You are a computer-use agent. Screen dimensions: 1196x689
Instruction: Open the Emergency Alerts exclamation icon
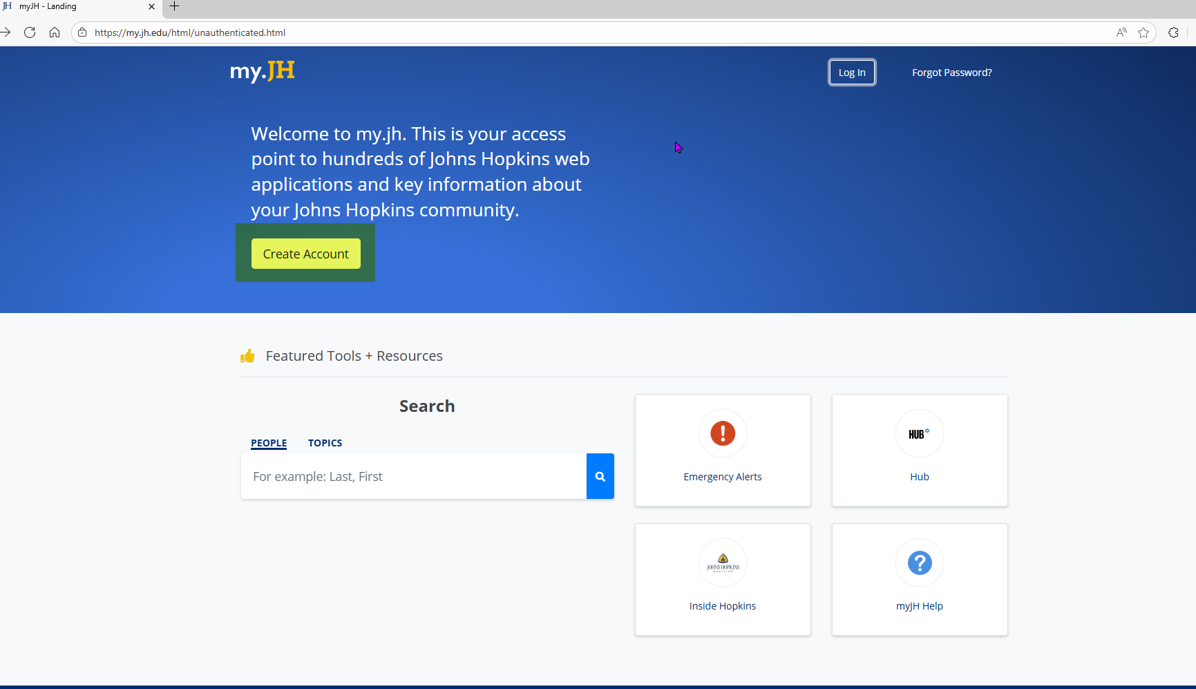(x=723, y=433)
